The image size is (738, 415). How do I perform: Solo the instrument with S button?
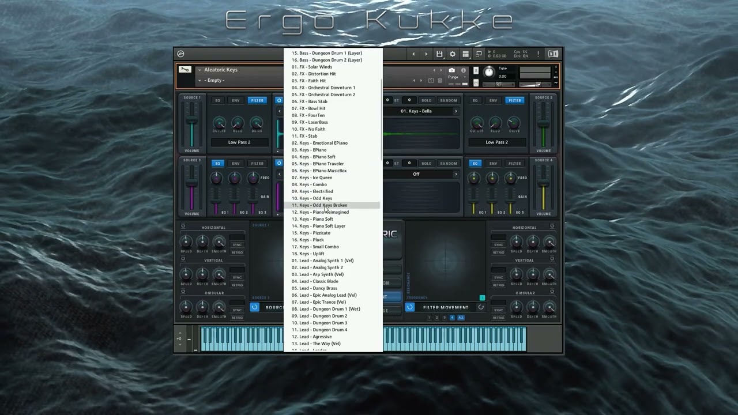tap(476, 70)
